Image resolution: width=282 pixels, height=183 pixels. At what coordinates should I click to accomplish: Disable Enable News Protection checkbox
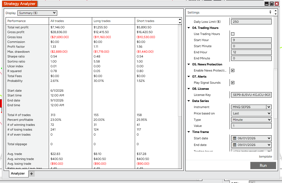click(233, 70)
